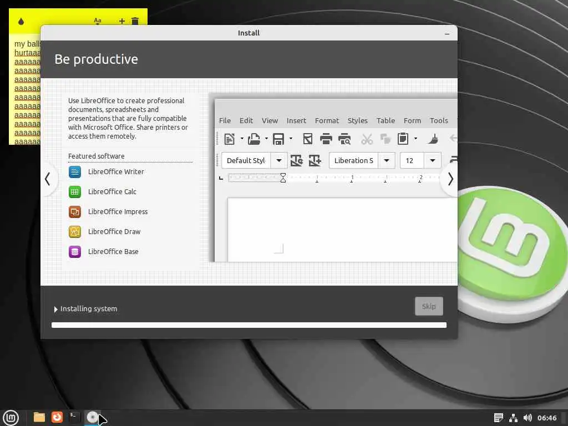
Task: Click the Print Preview icon
Action: click(344, 139)
